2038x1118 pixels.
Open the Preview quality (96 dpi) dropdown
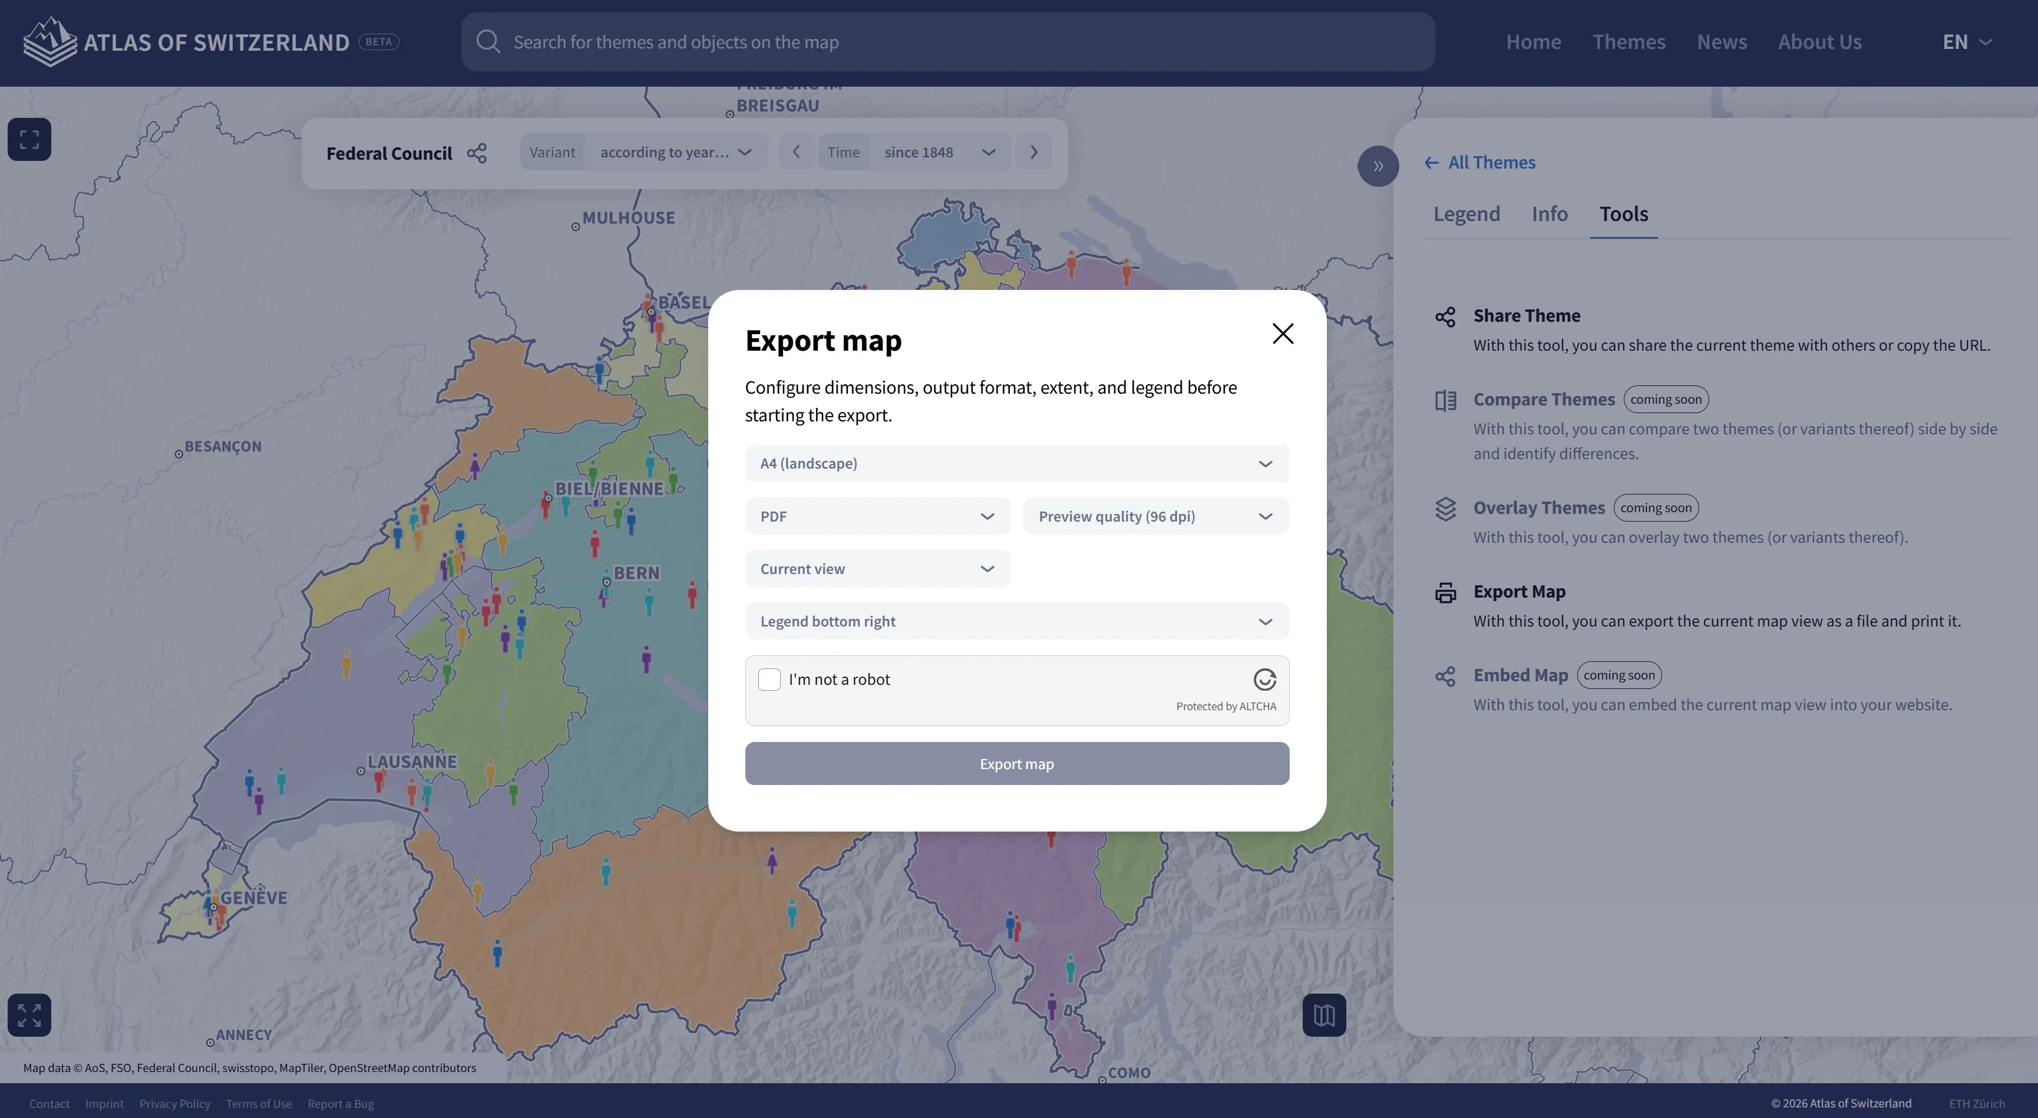[x=1156, y=516]
